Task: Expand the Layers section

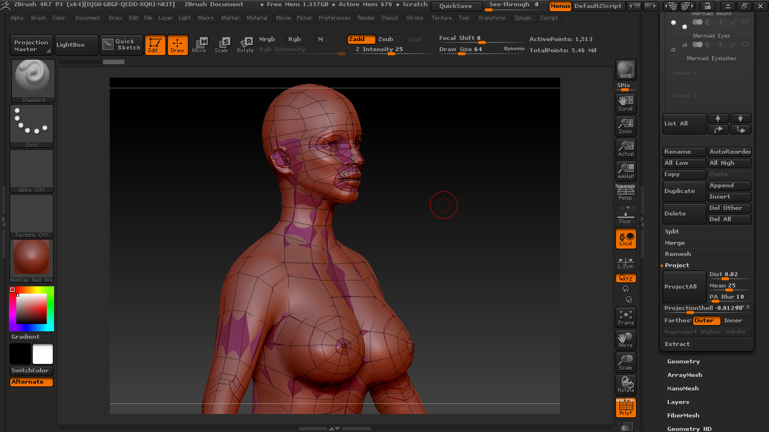Action: pos(678,402)
